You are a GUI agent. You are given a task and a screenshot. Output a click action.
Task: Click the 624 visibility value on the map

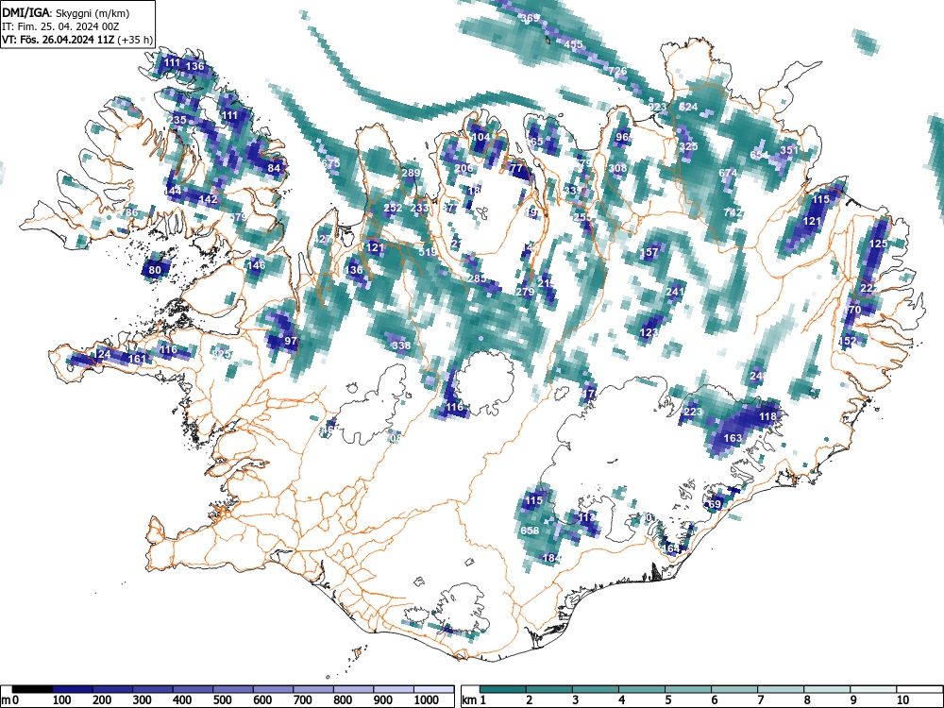pos(688,108)
